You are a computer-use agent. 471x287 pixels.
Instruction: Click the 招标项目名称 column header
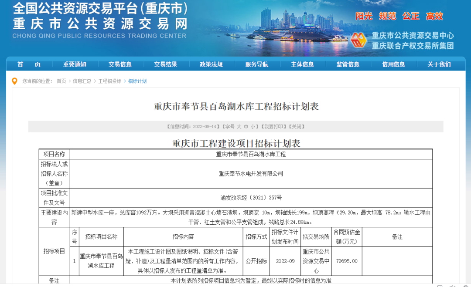coord(101,236)
